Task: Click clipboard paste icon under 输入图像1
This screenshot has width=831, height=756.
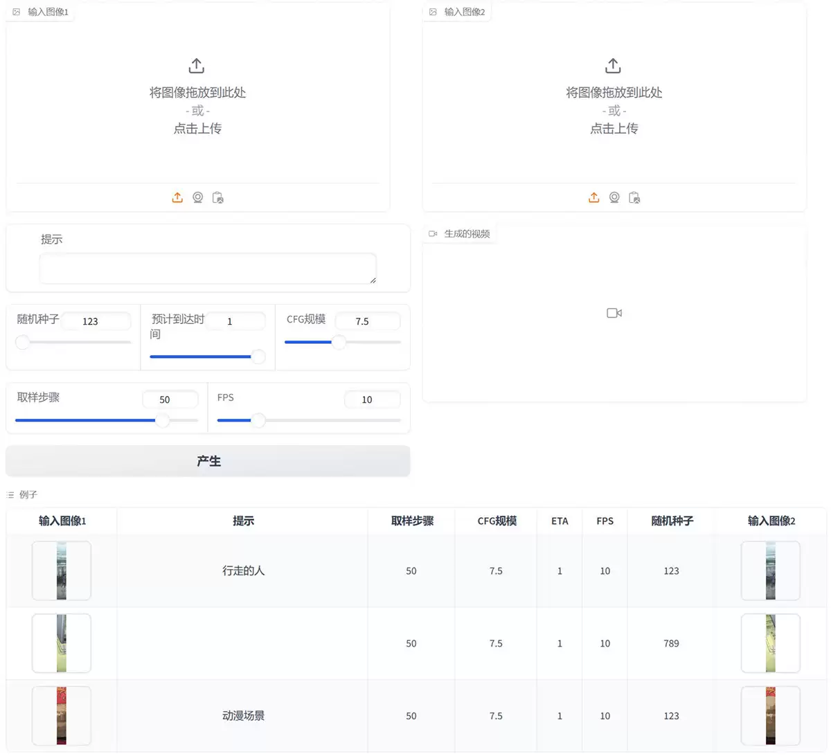Action: pyautogui.click(x=218, y=197)
